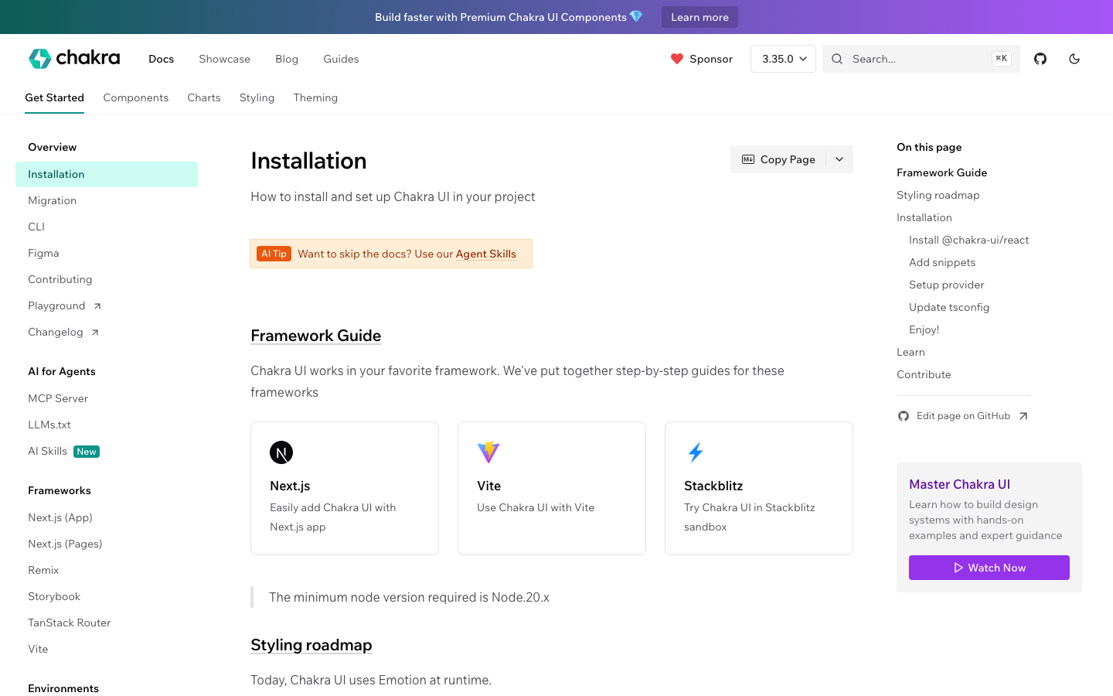
Task: Open the 3.35.0 version dropdown
Action: [x=783, y=59]
